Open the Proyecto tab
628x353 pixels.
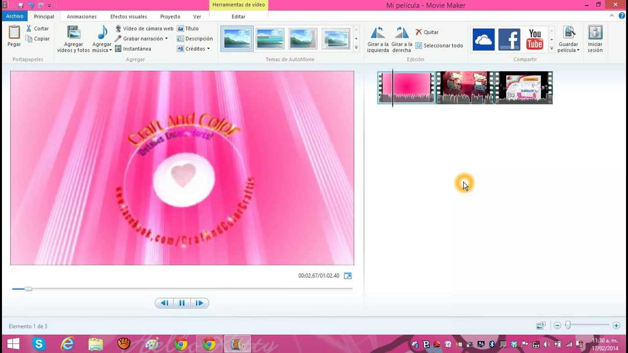170,16
